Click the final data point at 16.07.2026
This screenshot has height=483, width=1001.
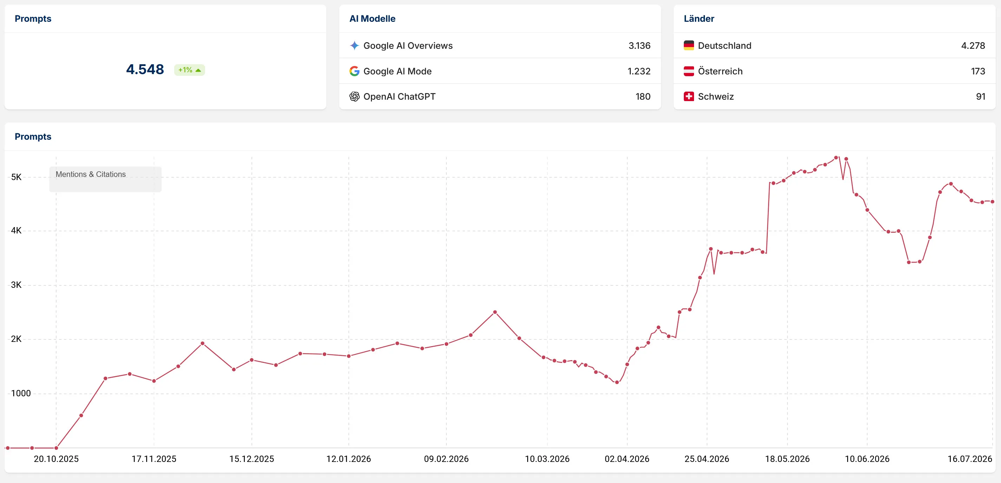[x=992, y=201]
